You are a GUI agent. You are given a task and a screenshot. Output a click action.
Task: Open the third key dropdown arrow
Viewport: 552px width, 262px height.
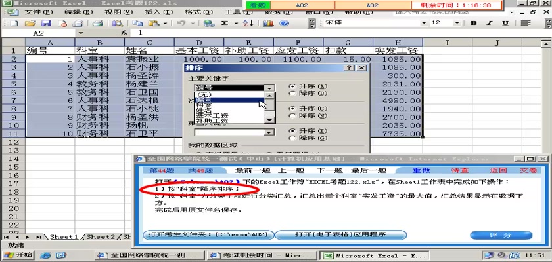pos(269,132)
